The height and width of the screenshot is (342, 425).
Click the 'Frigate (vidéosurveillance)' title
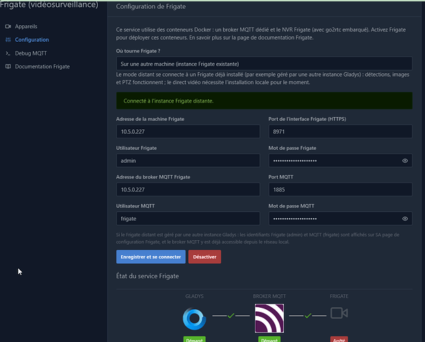pyautogui.click(x=49, y=4)
